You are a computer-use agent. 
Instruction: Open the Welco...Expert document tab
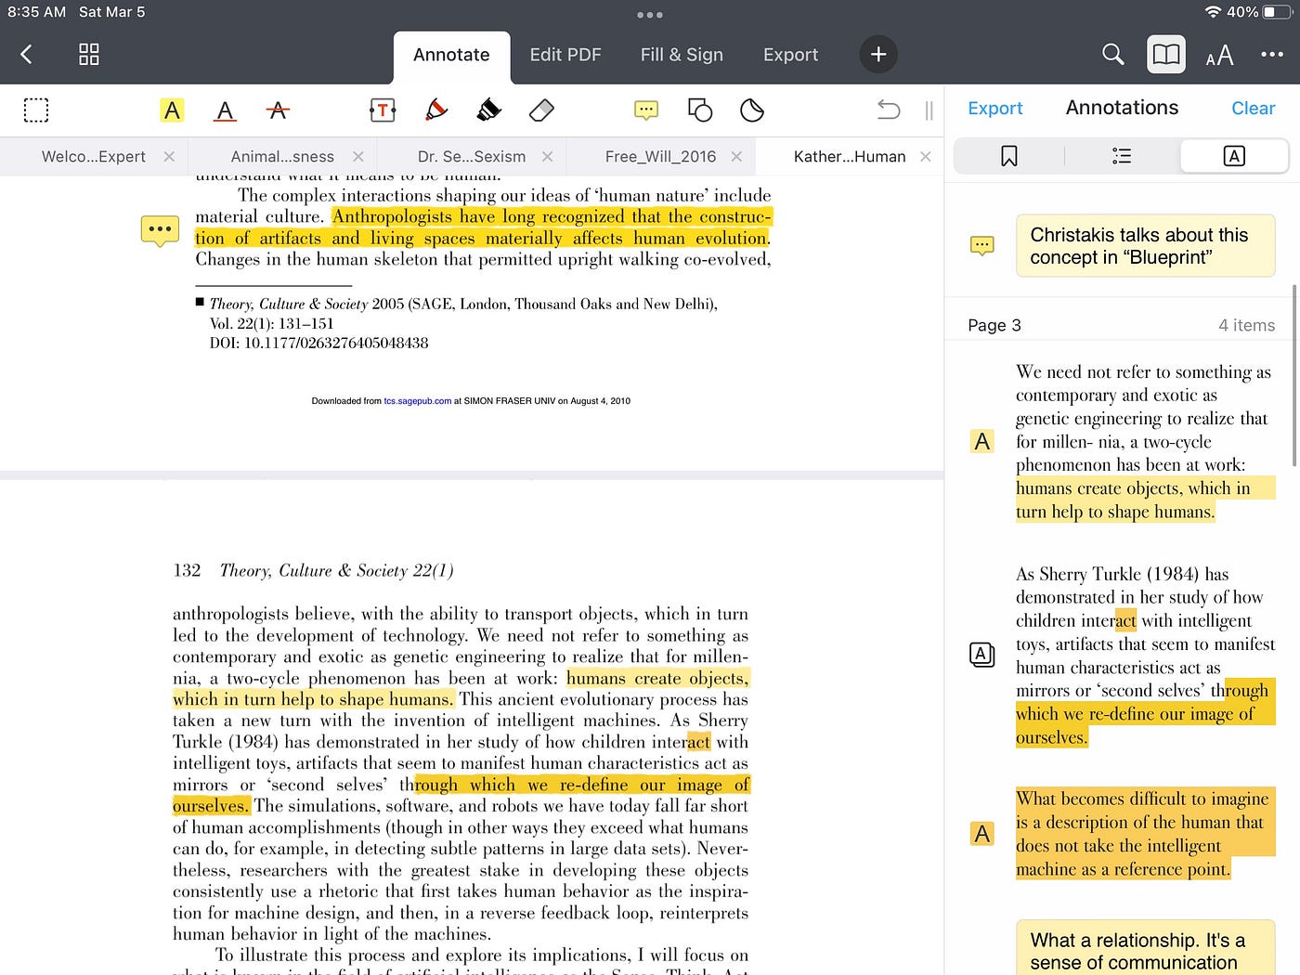[x=94, y=157]
